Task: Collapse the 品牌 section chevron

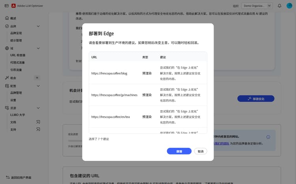Action: coord(38,26)
